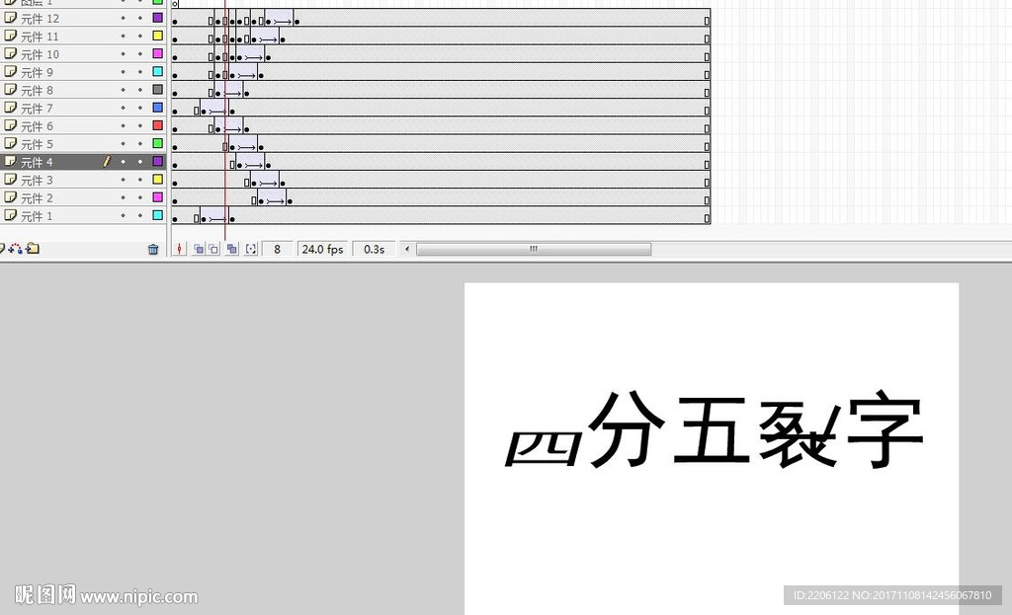This screenshot has height=615, width=1012.
Task: Lock the 元件 6 layer
Action: click(140, 125)
